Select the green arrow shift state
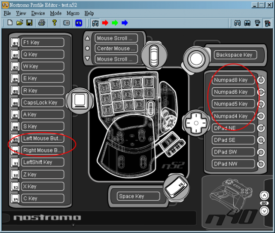The height and width of the screenshot is (233, 275). coord(115,23)
